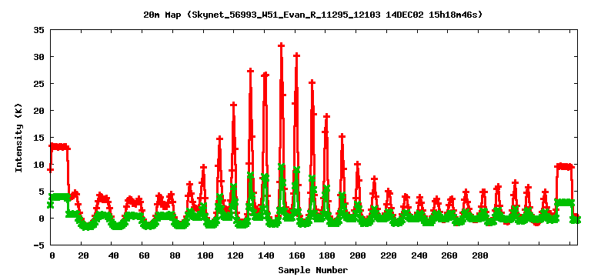591x277 pixels.
Task: Click the x-axis tick label 0
Action: coord(52,255)
